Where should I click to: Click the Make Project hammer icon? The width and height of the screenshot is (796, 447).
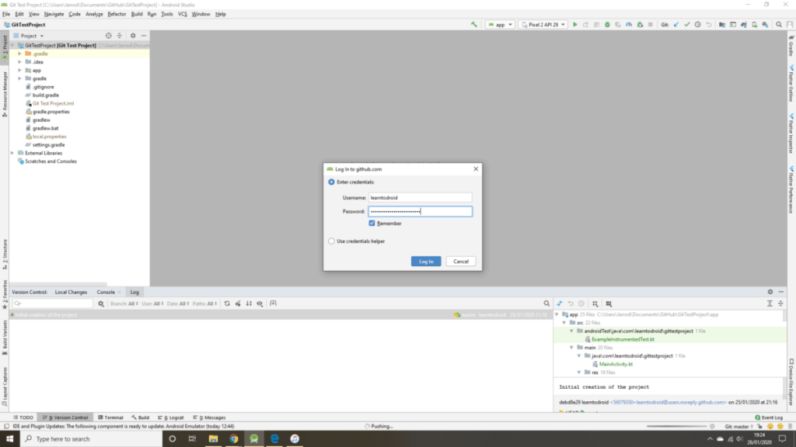tap(474, 25)
